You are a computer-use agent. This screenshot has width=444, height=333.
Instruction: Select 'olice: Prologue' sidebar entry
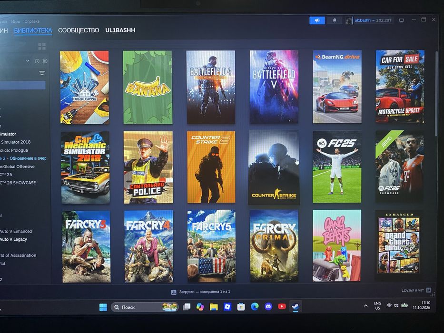pos(14,150)
